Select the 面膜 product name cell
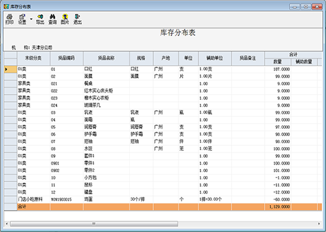The height and width of the screenshot is (232, 326). tap(106, 77)
